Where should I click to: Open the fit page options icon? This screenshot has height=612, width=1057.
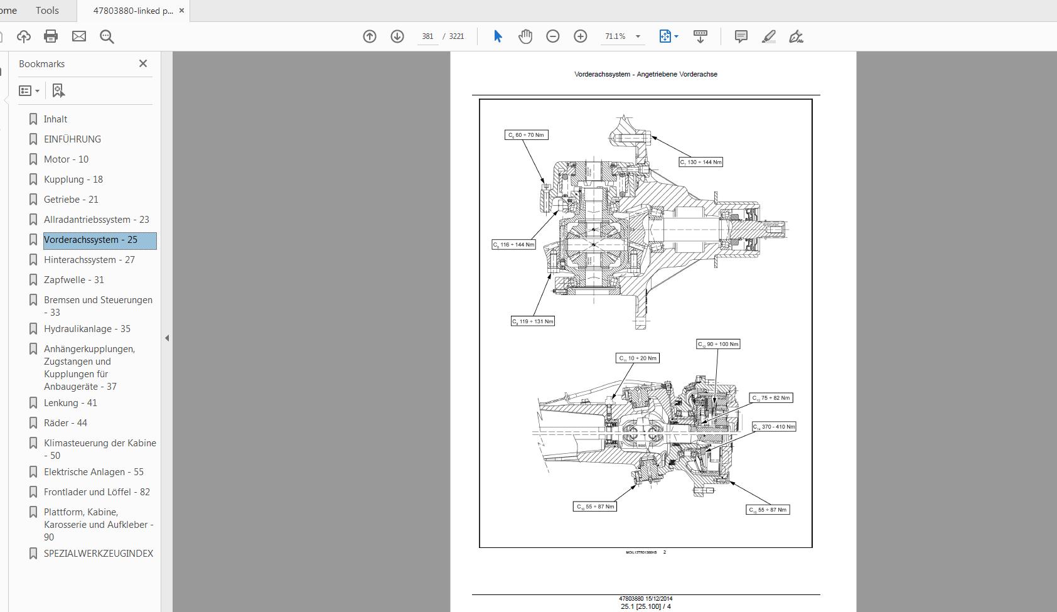click(x=668, y=36)
